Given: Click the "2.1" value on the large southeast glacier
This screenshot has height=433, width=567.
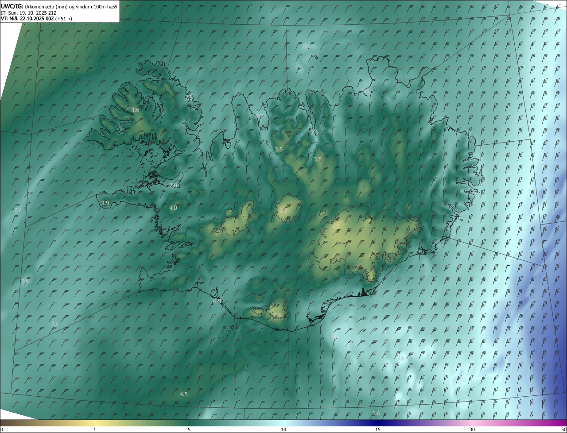Looking at the screenshot, I should [x=336, y=226].
